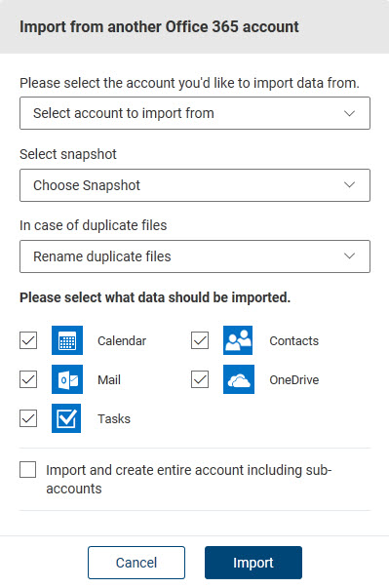Click the Cancel button
Image resolution: width=389 pixels, height=588 pixels.
[x=136, y=563]
